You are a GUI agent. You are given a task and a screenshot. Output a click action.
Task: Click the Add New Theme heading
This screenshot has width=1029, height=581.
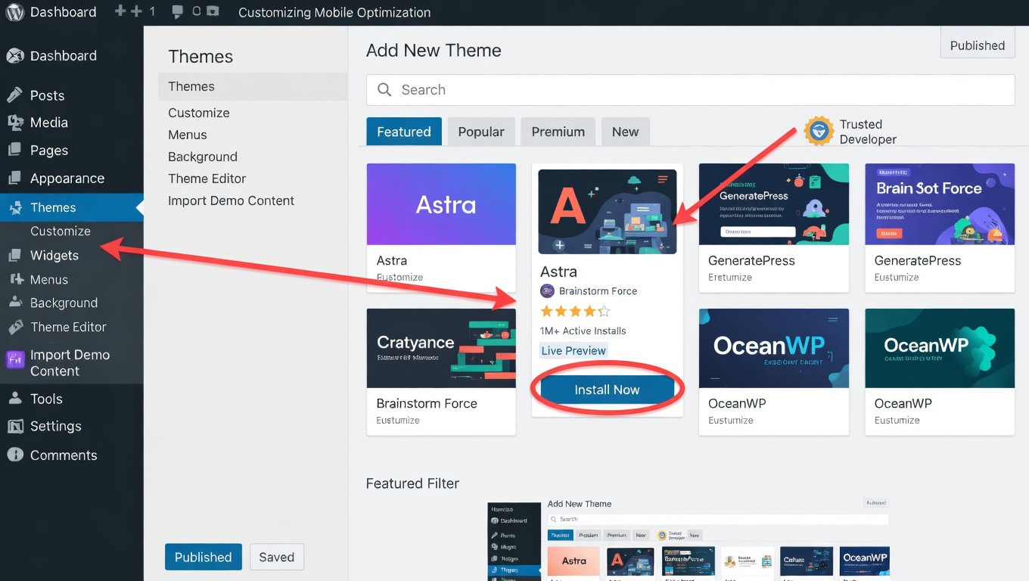coord(434,51)
